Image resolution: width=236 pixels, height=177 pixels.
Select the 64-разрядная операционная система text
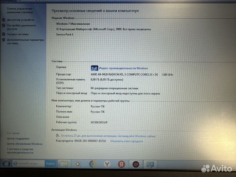click(x=114, y=88)
